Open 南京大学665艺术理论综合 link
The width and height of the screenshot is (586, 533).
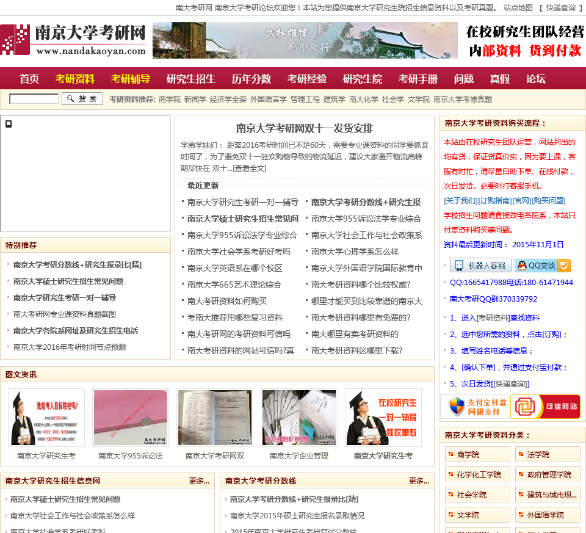click(x=234, y=285)
